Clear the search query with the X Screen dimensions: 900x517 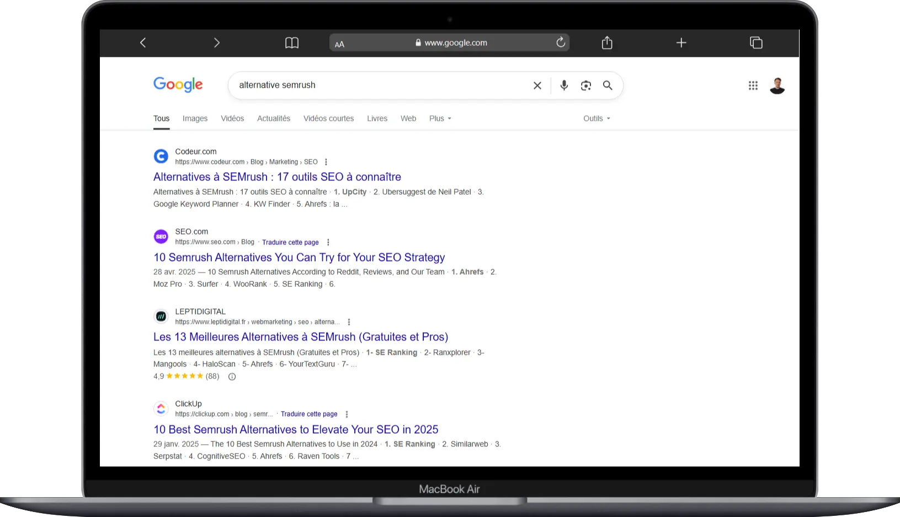point(537,86)
